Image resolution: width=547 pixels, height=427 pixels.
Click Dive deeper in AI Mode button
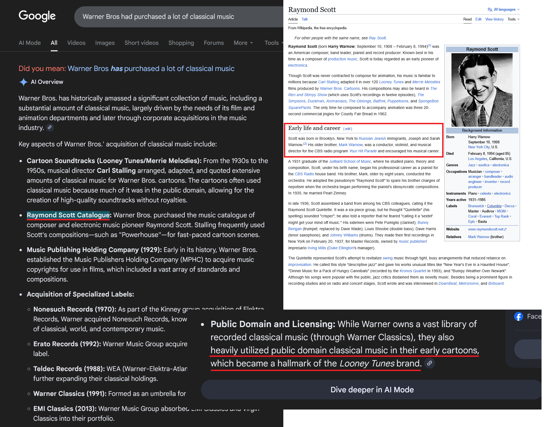[x=372, y=390]
